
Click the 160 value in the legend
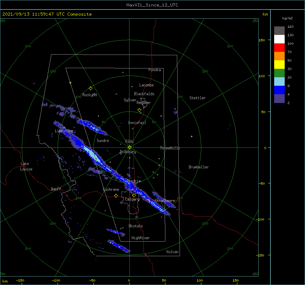[x=290, y=27]
